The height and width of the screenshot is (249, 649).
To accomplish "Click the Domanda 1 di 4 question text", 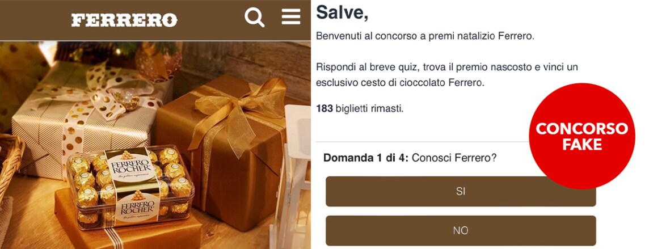I will pos(410,158).
